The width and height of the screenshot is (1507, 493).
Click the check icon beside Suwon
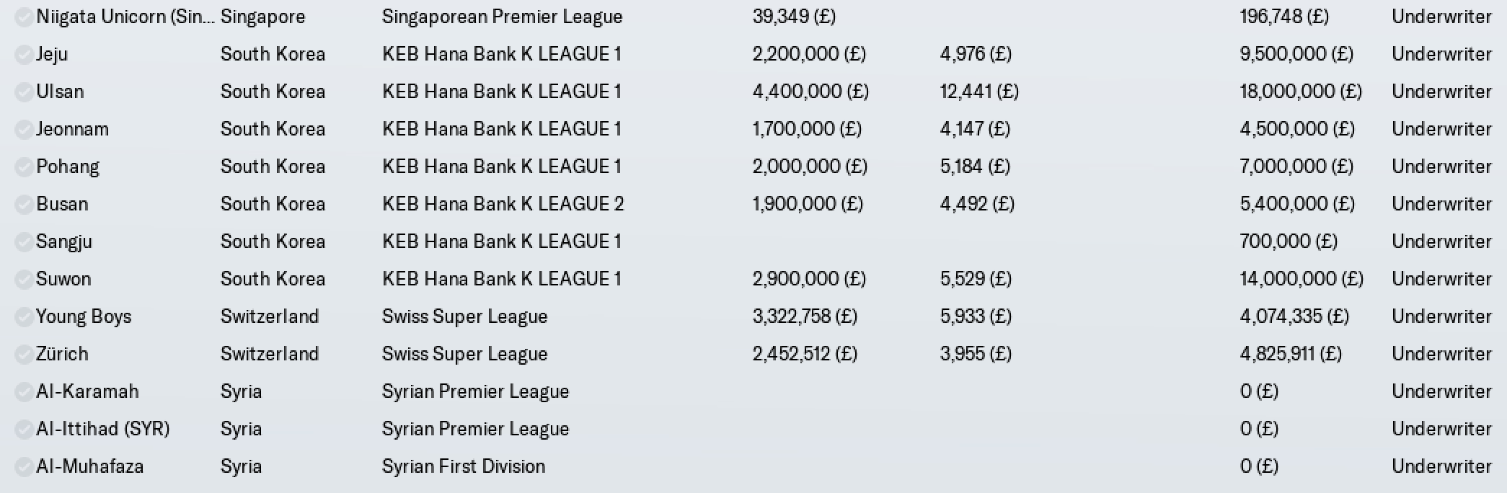[24, 279]
